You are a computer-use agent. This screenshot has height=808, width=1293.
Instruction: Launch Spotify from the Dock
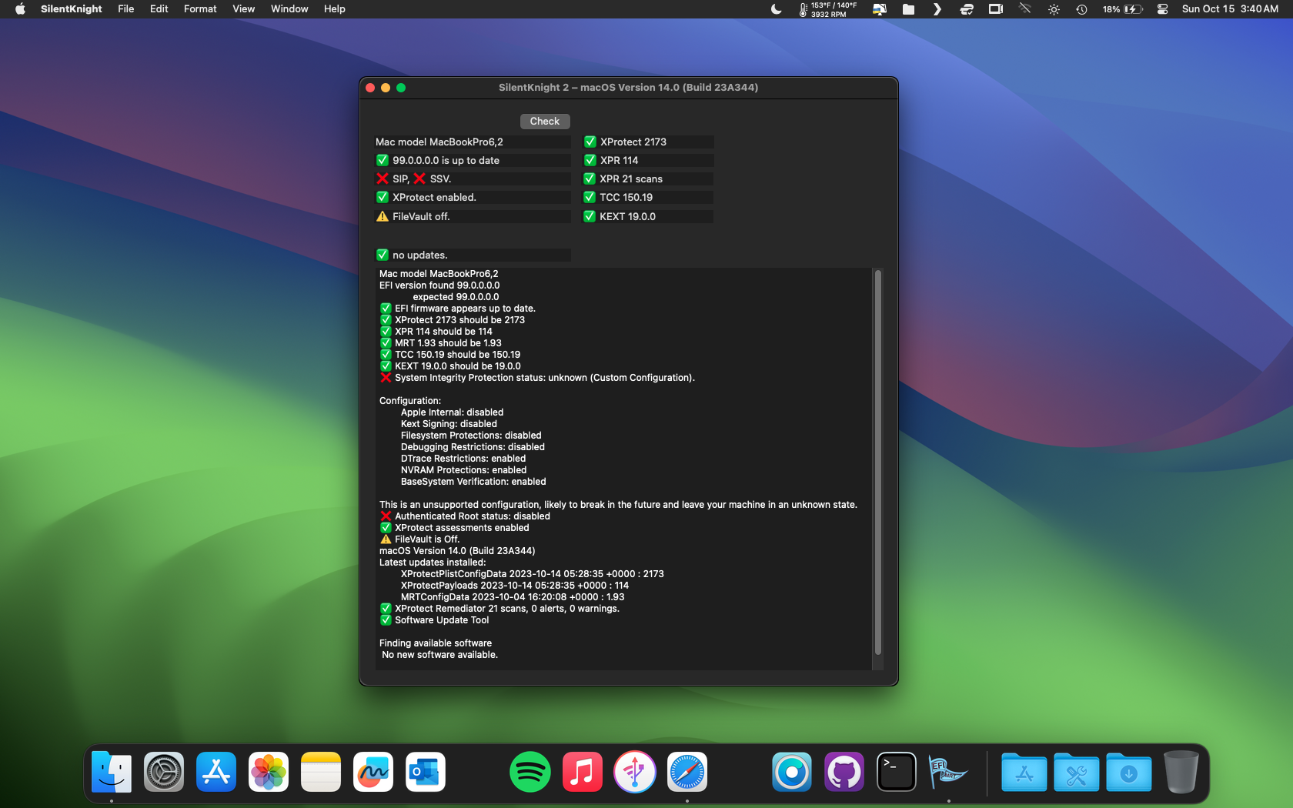pyautogui.click(x=530, y=772)
